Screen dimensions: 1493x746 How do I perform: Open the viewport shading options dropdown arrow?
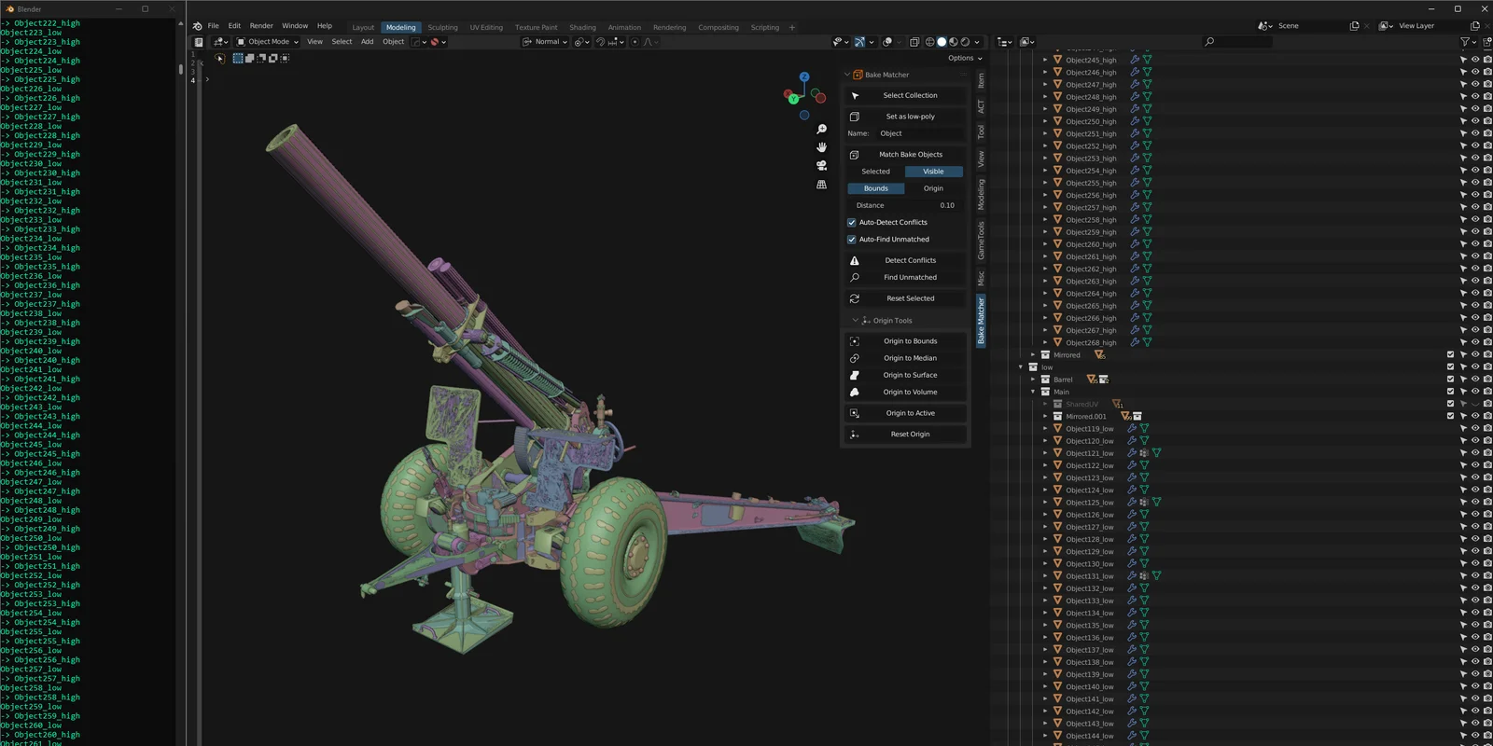977,42
